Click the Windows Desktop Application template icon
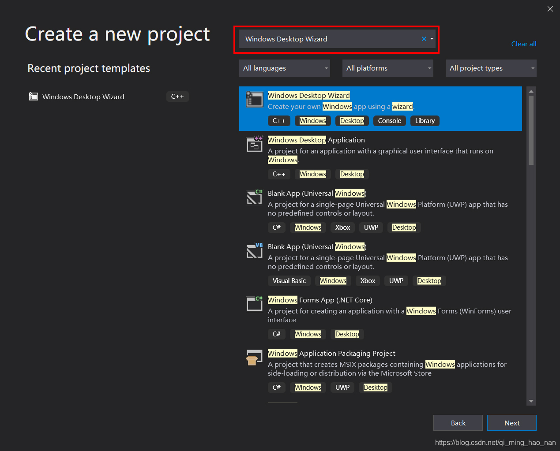The width and height of the screenshot is (560, 451). tap(255, 144)
